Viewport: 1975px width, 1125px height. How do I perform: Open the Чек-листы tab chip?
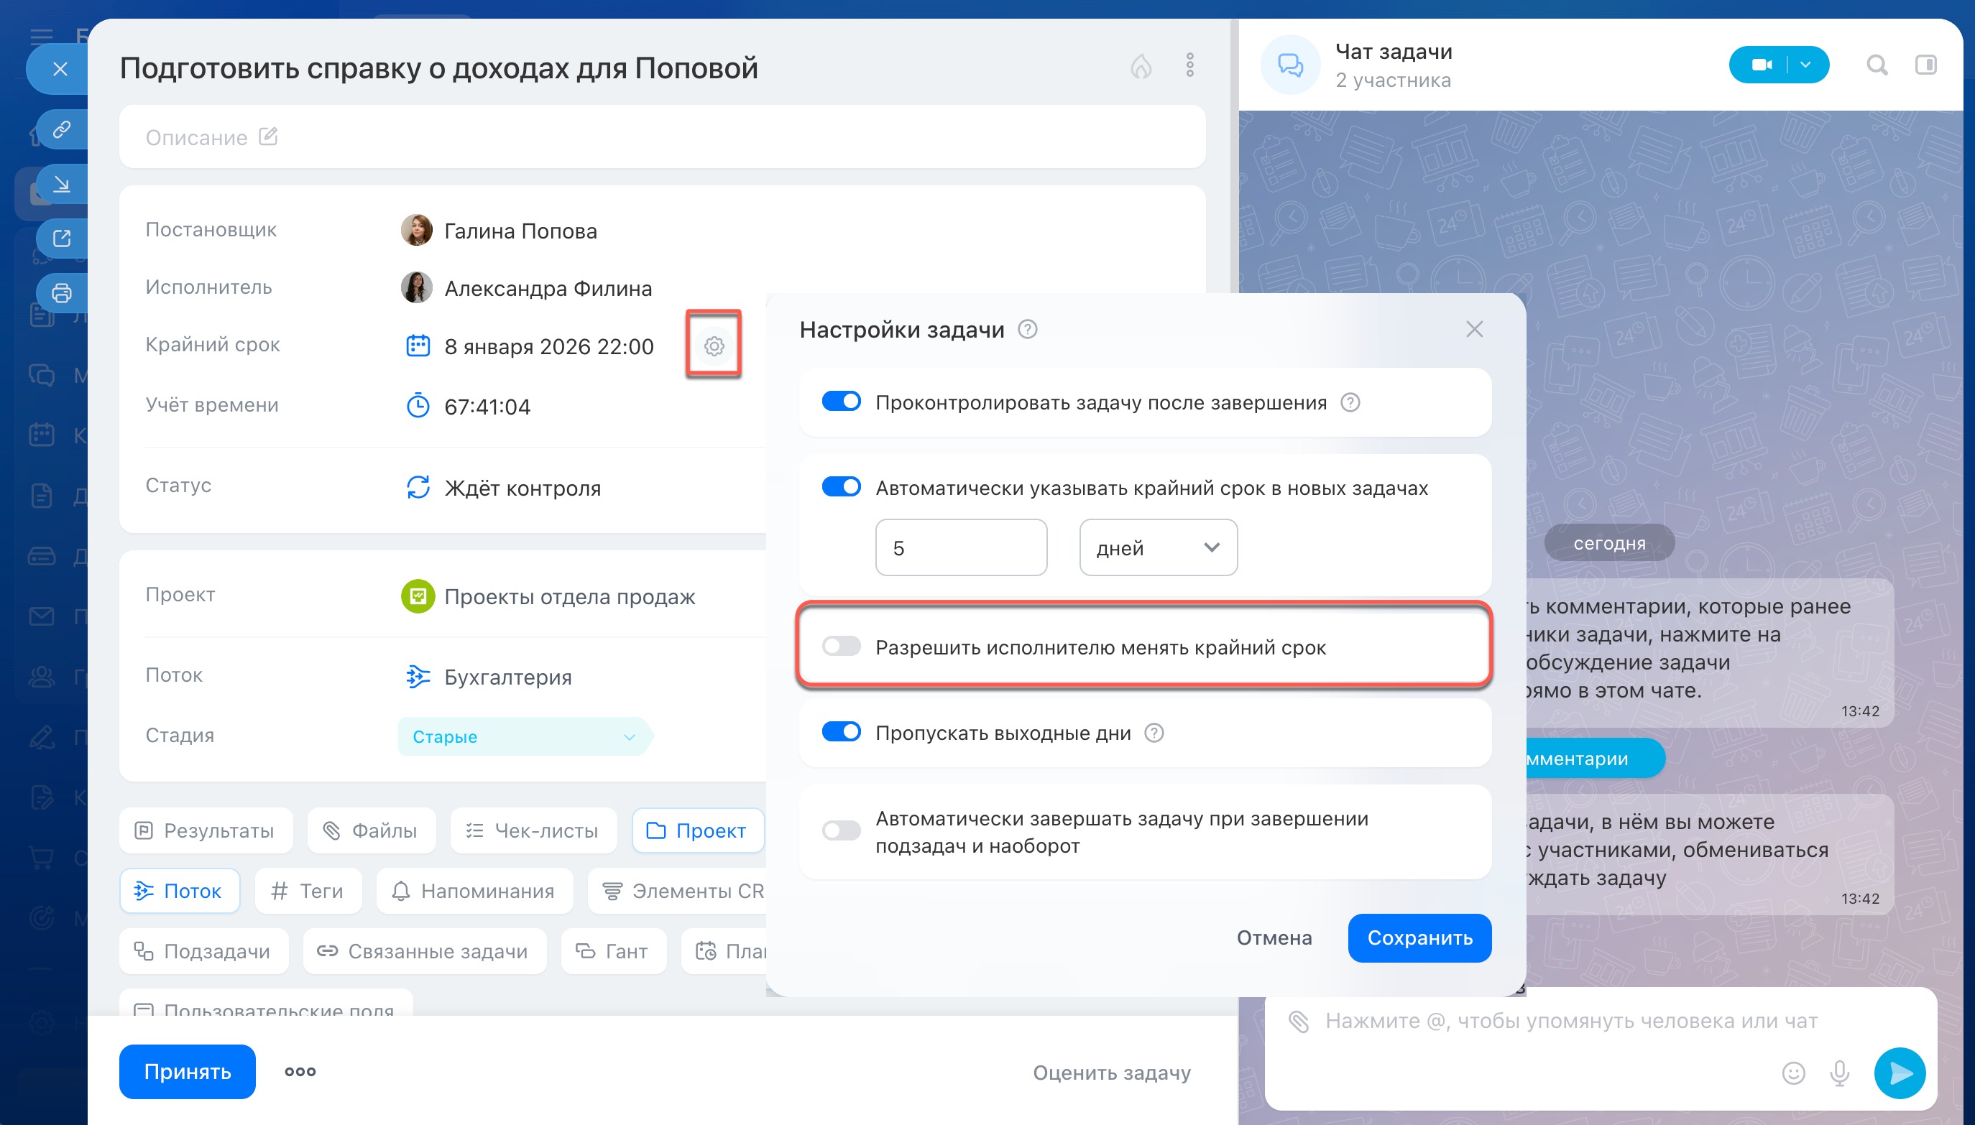(x=533, y=830)
